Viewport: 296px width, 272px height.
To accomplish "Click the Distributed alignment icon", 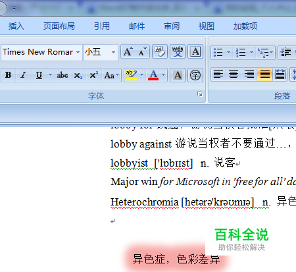I will (280, 74).
